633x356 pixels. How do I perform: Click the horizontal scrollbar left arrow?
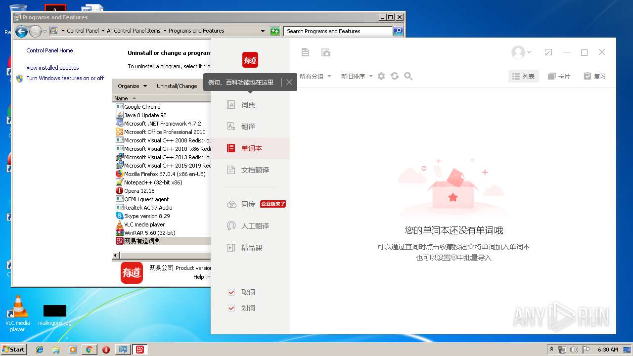point(116,256)
